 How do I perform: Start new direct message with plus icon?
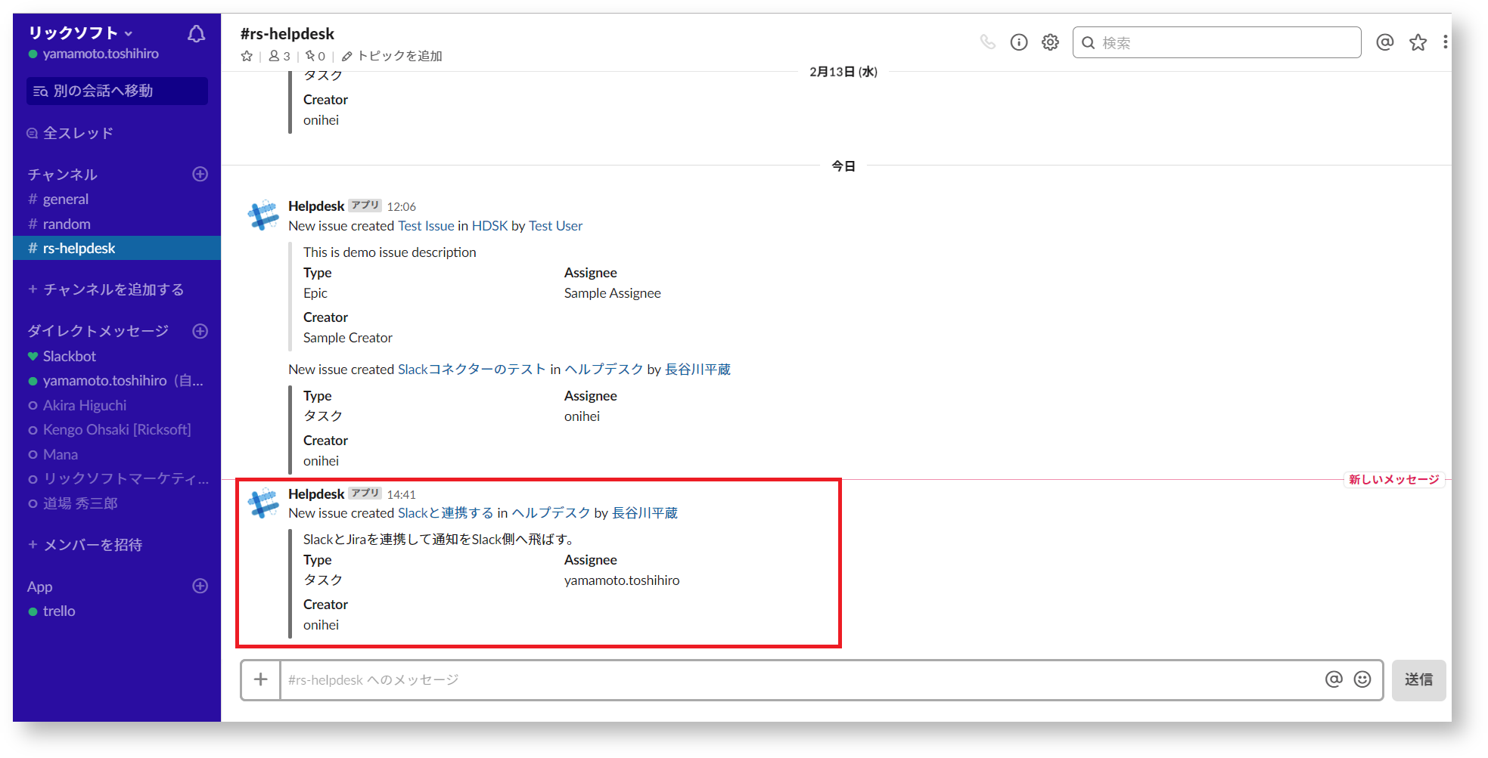[x=200, y=331]
